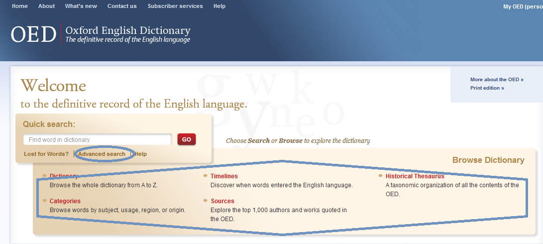
Task: Open the Sources link
Action: [222, 201]
